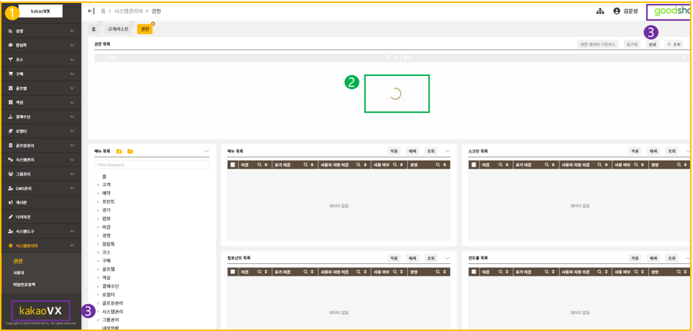Screen dimensions: 693x331
Task: Toggle select-all checkbox in 스크린 목록 grid
Action: pyautogui.click(x=474, y=165)
